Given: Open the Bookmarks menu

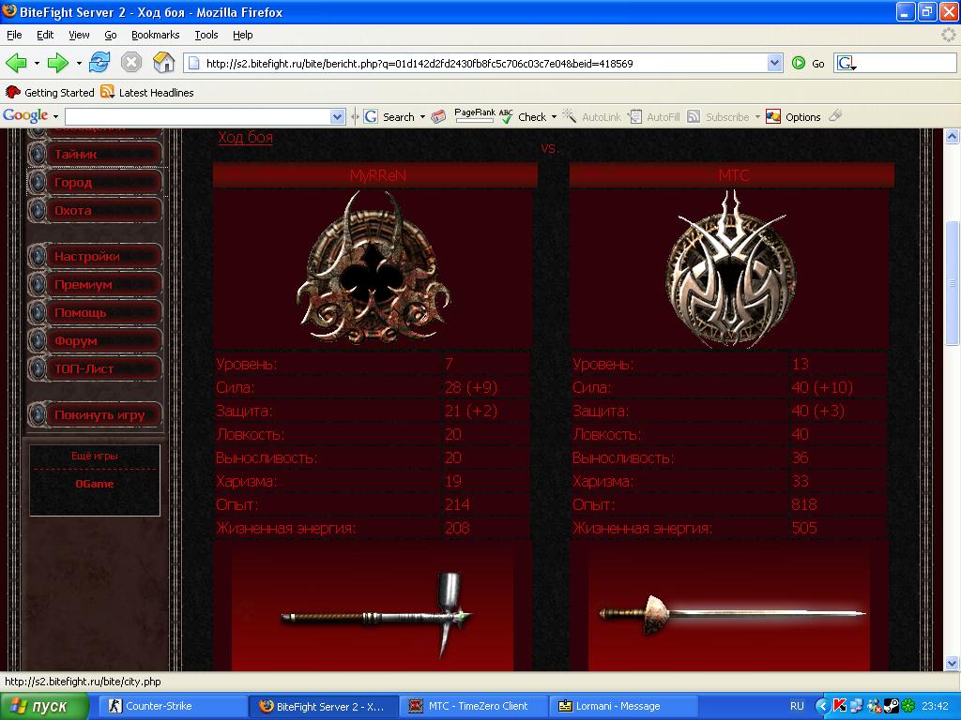Looking at the screenshot, I should 156,35.
